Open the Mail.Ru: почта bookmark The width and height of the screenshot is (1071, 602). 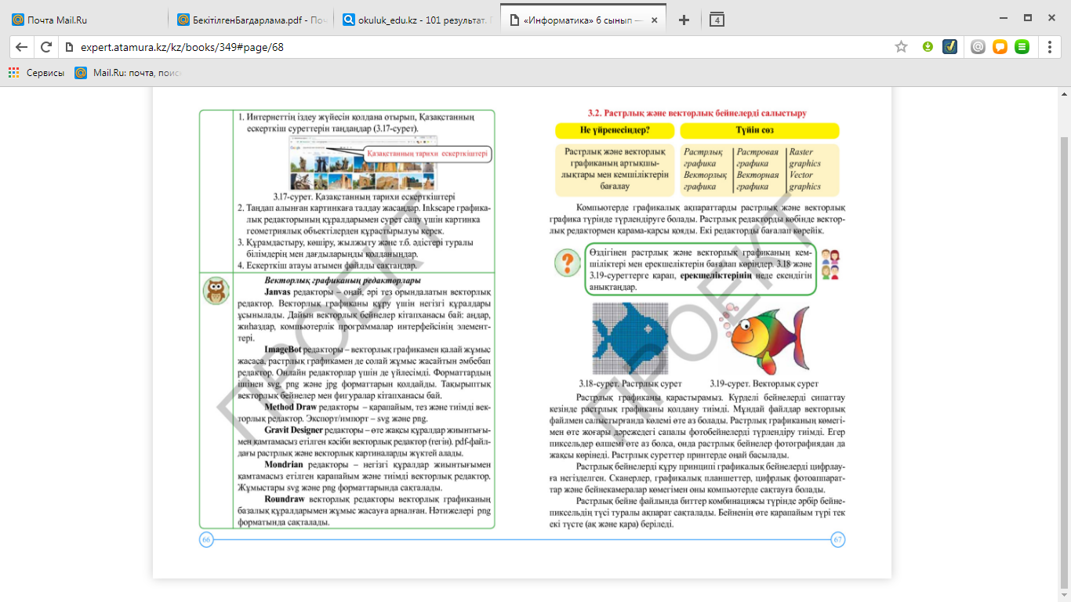coord(128,73)
